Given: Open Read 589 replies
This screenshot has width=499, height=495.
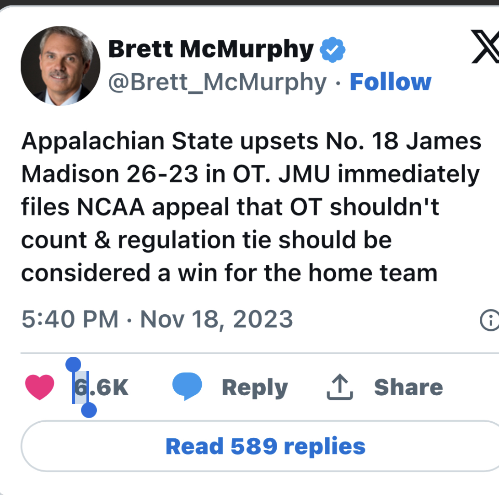Looking at the screenshot, I should [265, 446].
